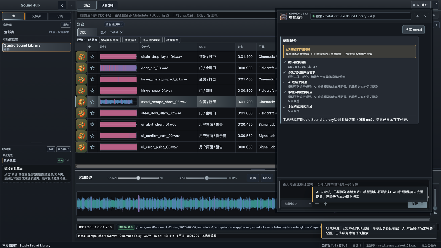The height and width of the screenshot is (248, 441).
Task: Remove the 语义 metal filter
Action: (x=121, y=33)
